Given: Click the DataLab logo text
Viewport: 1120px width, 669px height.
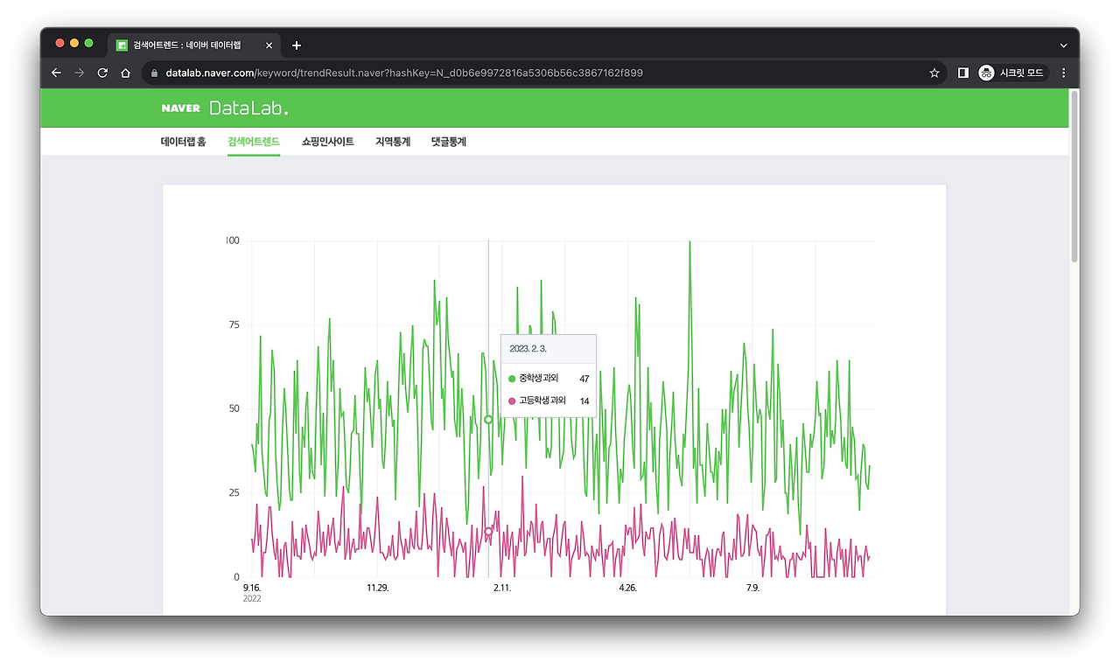Looking at the screenshot, I should 248,108.
